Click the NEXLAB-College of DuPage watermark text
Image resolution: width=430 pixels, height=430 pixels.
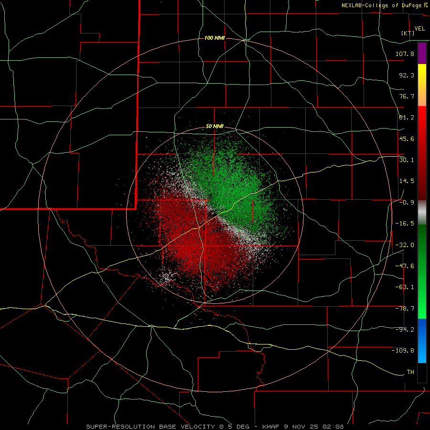click(384, 5)
